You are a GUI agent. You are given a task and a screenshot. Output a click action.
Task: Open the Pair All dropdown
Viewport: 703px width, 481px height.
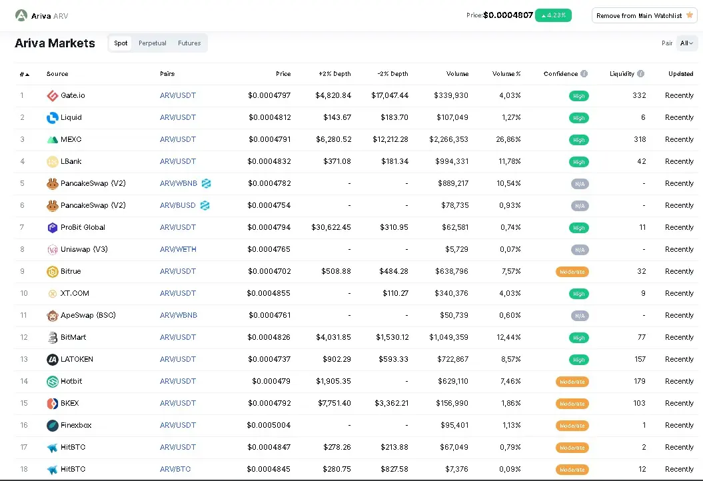[686, 43]
